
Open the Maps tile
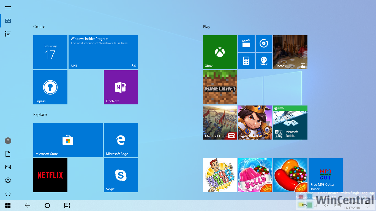tap(264, 61)
